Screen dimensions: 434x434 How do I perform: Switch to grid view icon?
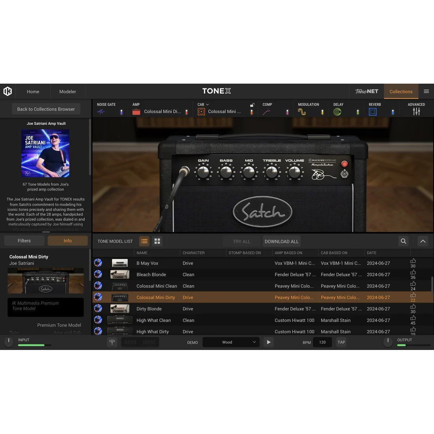coord(157,241)
